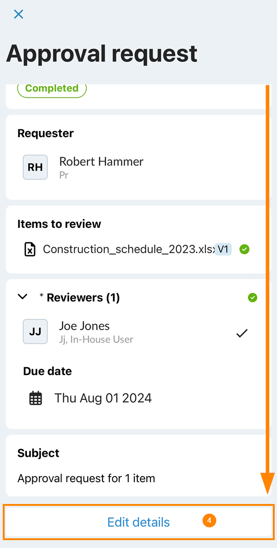The height and width of the screenshot is (548, 277).
Task: Click the due date calendar icon
Action: (x=36, y=398)
